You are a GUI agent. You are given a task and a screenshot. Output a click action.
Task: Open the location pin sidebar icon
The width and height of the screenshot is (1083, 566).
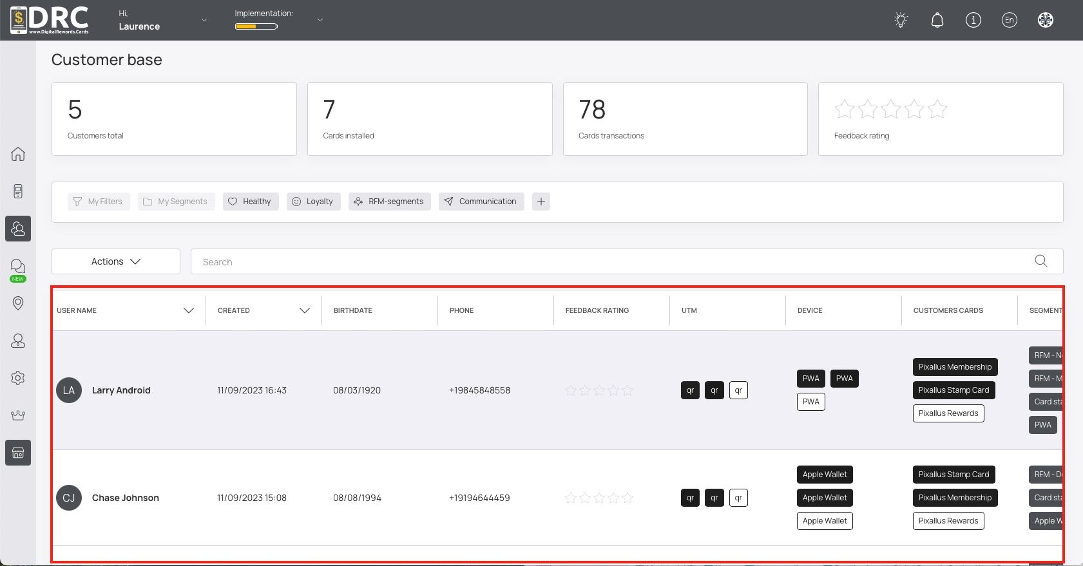click(18, 303)
